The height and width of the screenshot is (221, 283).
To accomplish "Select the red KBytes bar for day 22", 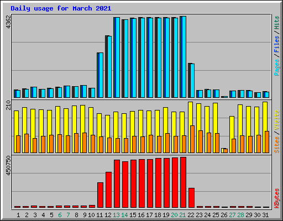I will [x=191, y=198].
